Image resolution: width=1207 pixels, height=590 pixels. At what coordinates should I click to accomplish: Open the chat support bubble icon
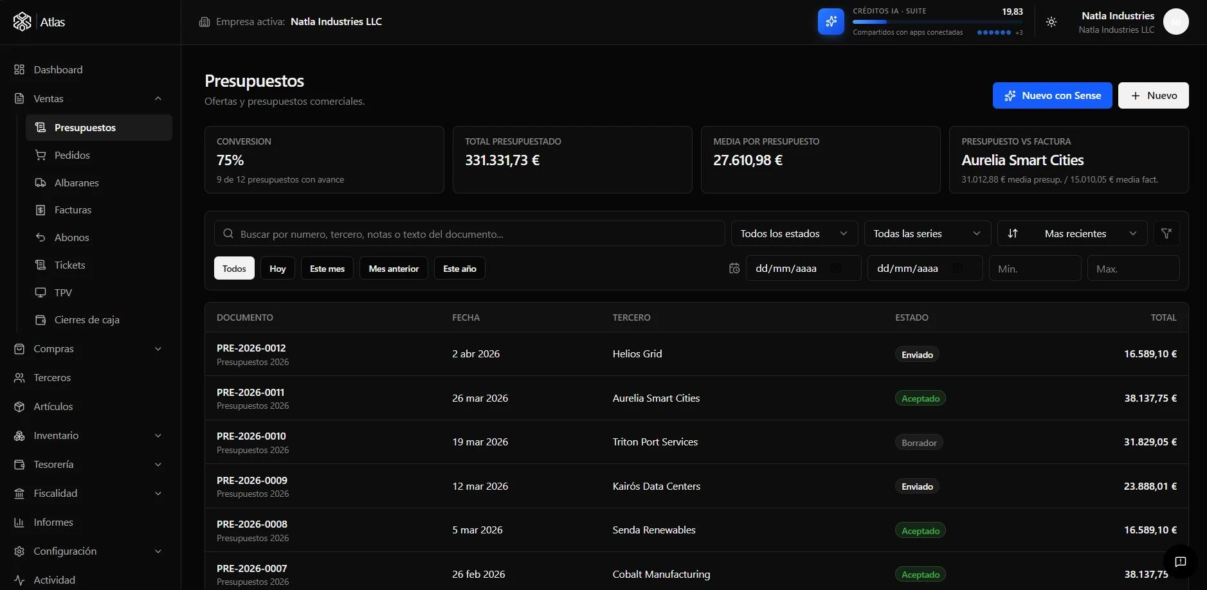pos(1181,562)
